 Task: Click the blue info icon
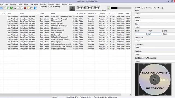point(35,8)
